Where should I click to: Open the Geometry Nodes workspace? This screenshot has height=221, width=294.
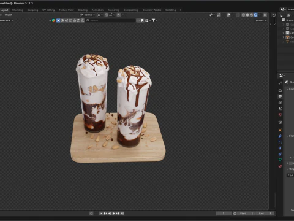point(152,10)
